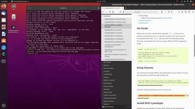The width and height of the screenshot is (195, 109).
Task: Open the Terminal icon in the dock
Action: pos(4,61)
